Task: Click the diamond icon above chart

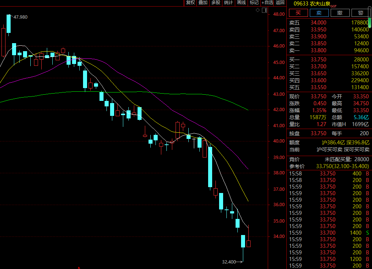Action: [x=258, y=10]
